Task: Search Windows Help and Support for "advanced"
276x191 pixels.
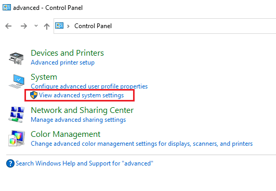Action: click(84, 163)
